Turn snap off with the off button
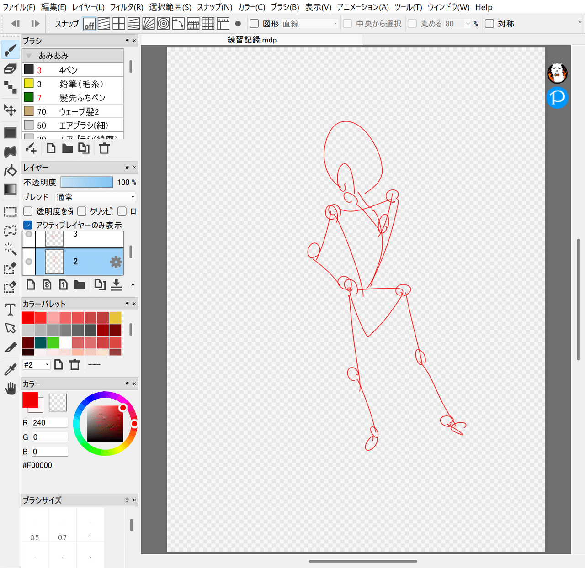 89,24
